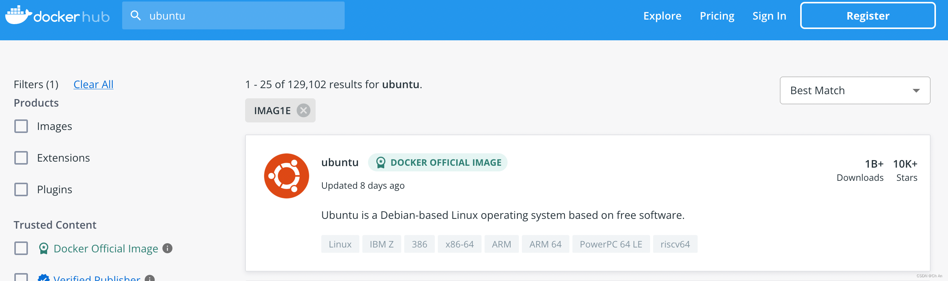
Task: Open info icon beside Docker Official Image
Action: pyautogui.click(x=167, y=248)
